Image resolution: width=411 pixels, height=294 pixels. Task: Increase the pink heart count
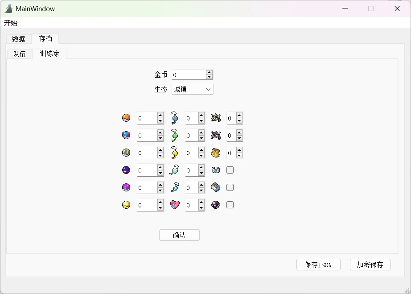point(201,202)
